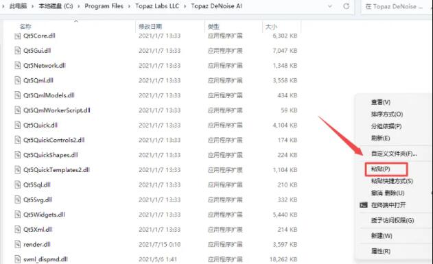This screenshot has width=433, height=264.
Task: Click the Qt5Sql.dll file icon
Action: pos(17,185)
